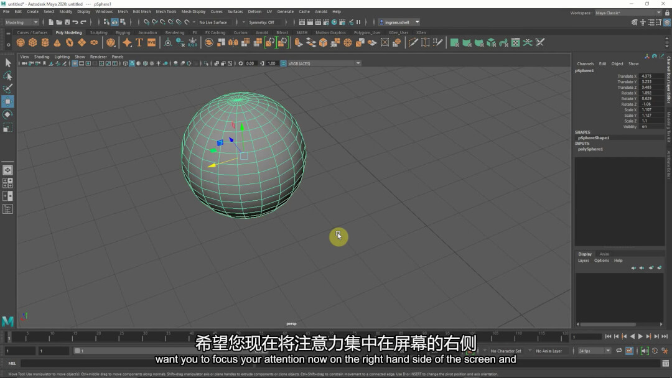Open the Modeling menu set dropdown
This screenshot has width=672, height=378.
21,22
